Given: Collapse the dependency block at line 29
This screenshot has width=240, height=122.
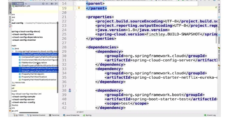Looking at the screenshot, I should pyautogui.click(x=75, y=52).
